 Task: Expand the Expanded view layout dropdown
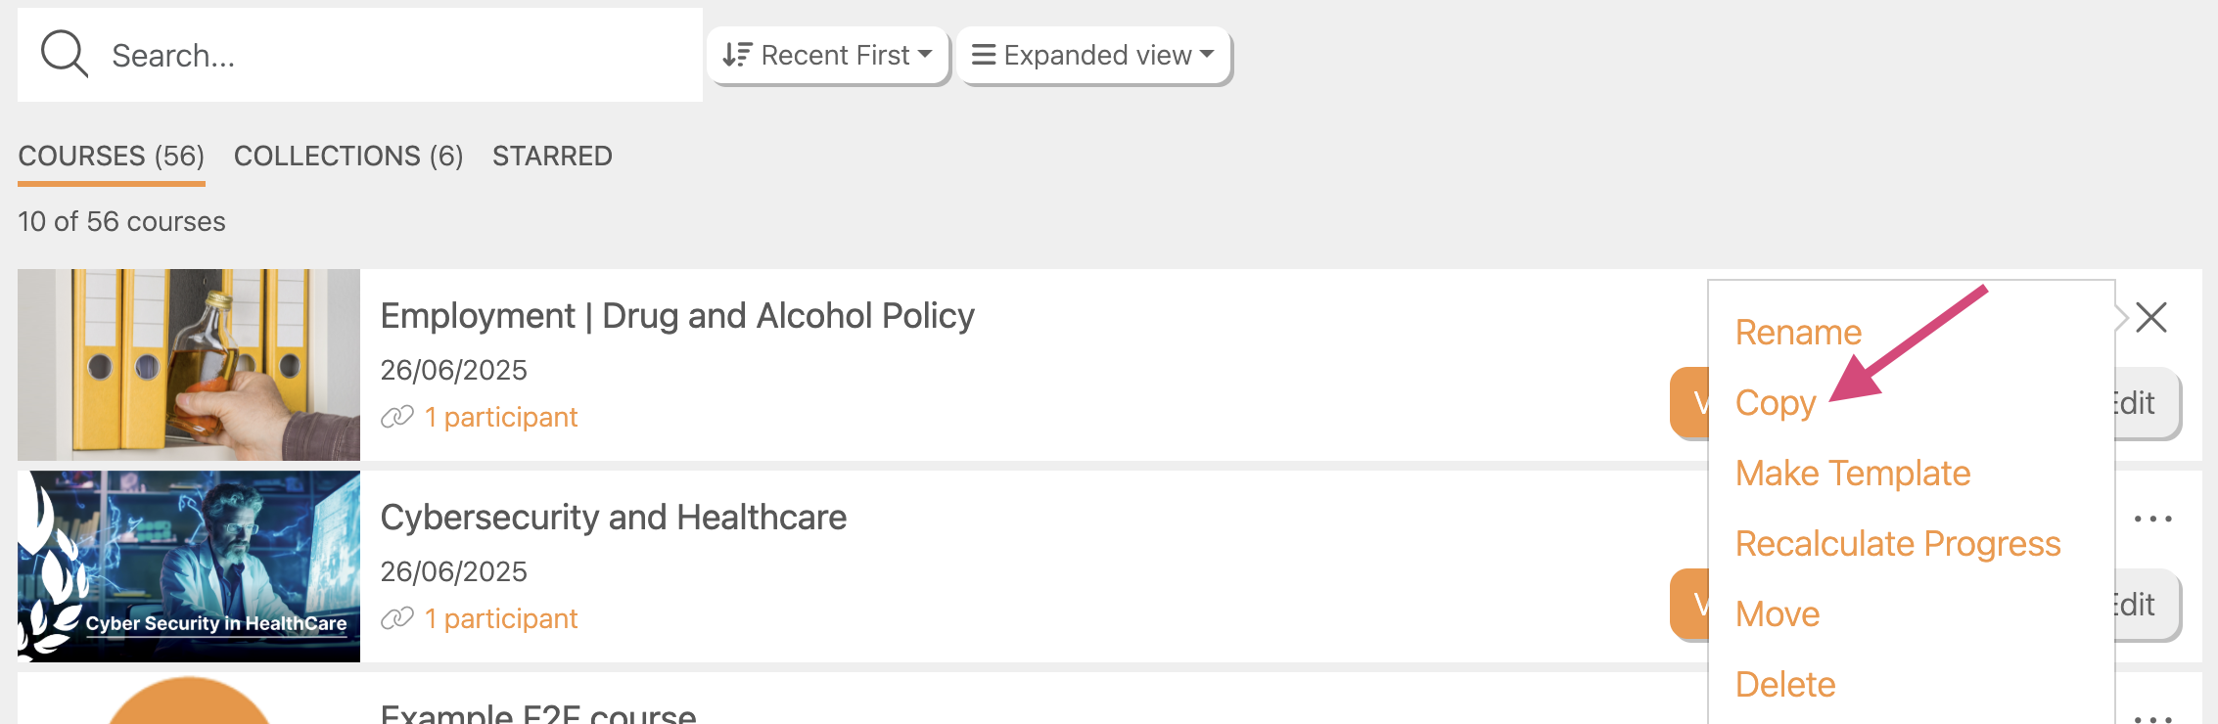pos(1092,56)
